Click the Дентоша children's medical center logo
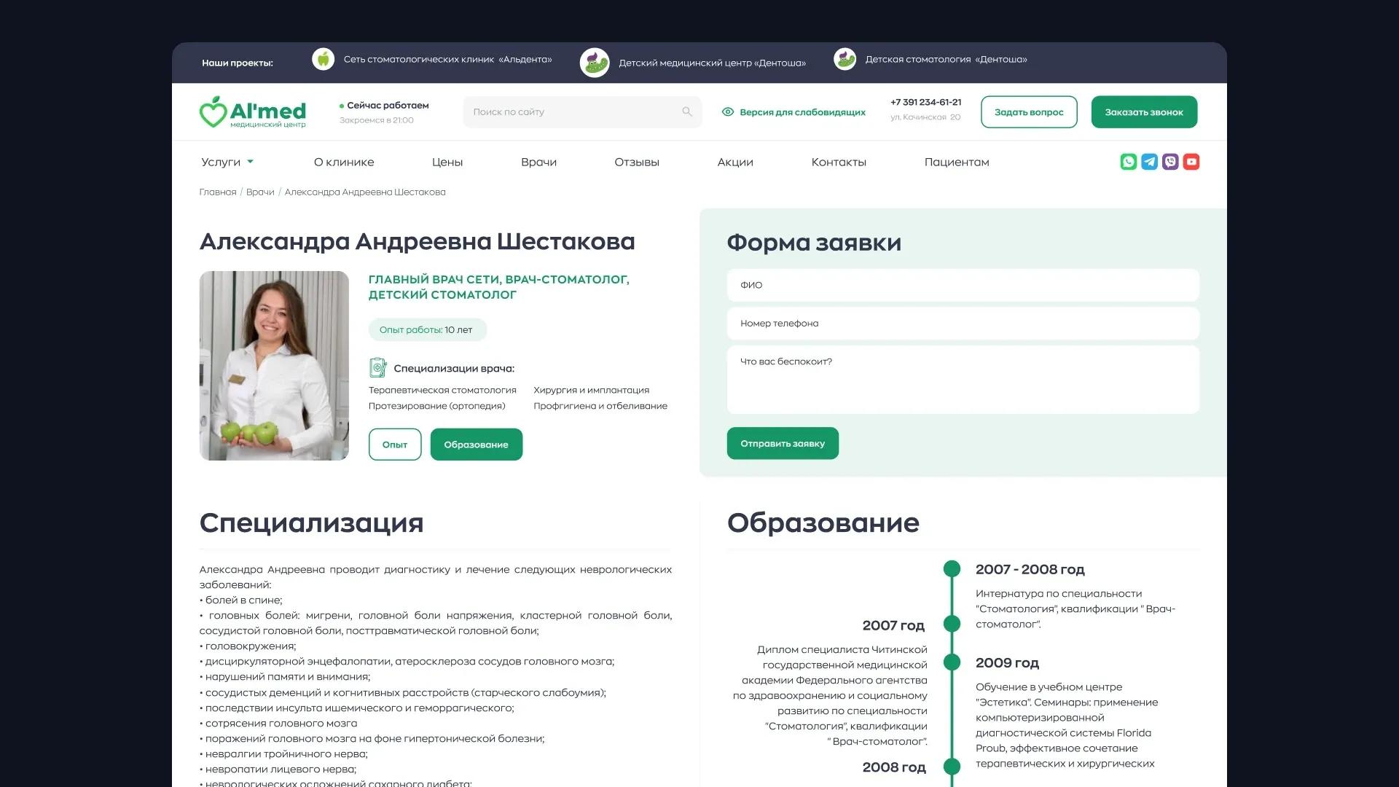Screen dimensions: 1399x787 (595, 63)
